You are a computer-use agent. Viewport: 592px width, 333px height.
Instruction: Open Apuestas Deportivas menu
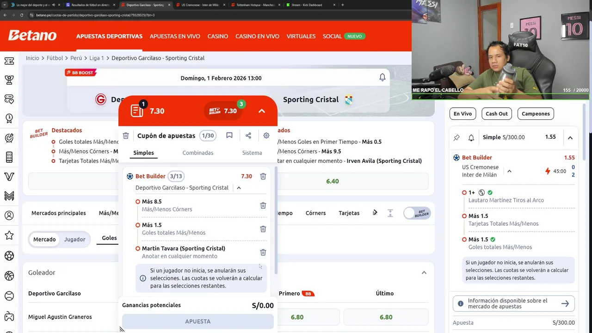click(109, 36)
